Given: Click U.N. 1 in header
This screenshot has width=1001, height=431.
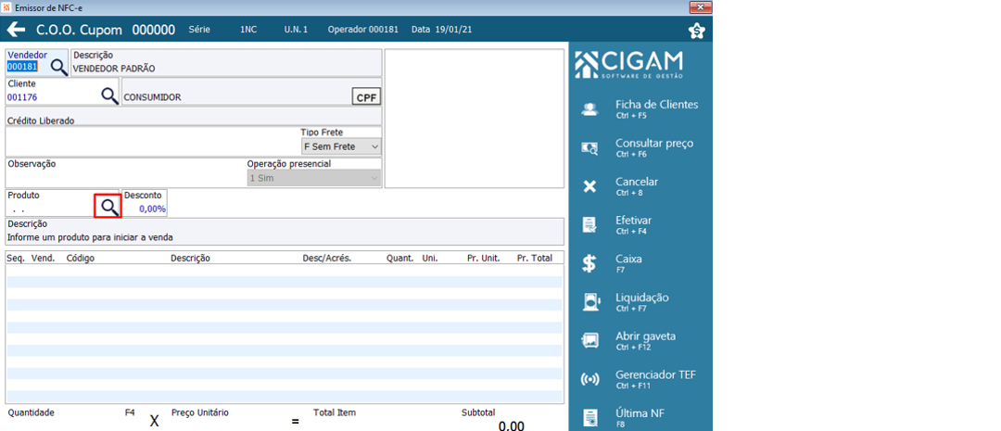Looking at the screenshot, I should coord(296,30).
